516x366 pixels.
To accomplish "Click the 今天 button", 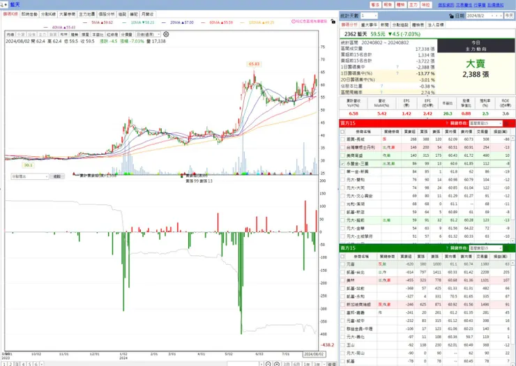I will pos(509,16).
